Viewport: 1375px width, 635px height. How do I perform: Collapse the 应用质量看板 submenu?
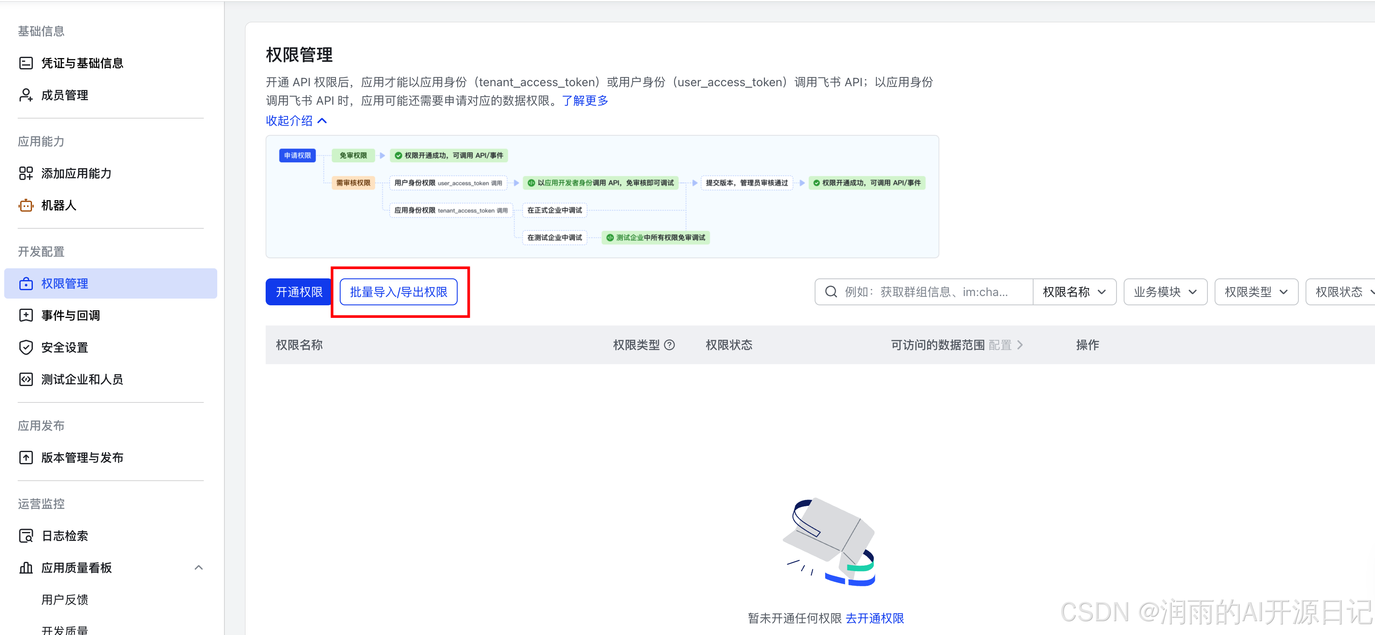pyautogui.click(x=199, y=567)
